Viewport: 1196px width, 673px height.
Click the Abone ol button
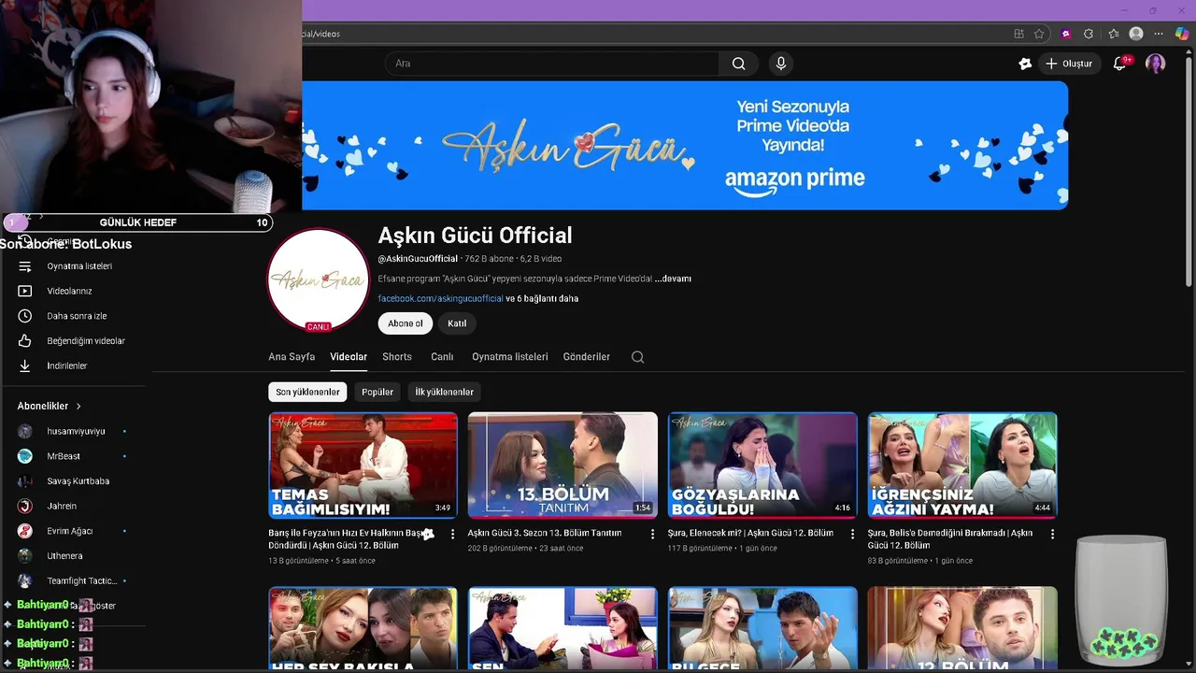pos(406,323)
